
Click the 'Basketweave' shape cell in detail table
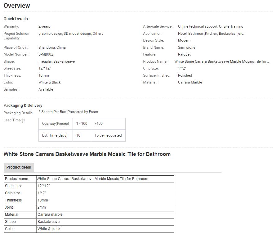coord(48,222)
